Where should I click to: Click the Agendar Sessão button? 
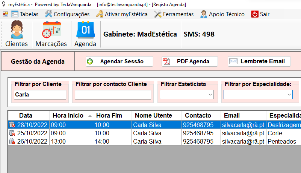click(x=119, y=61)
